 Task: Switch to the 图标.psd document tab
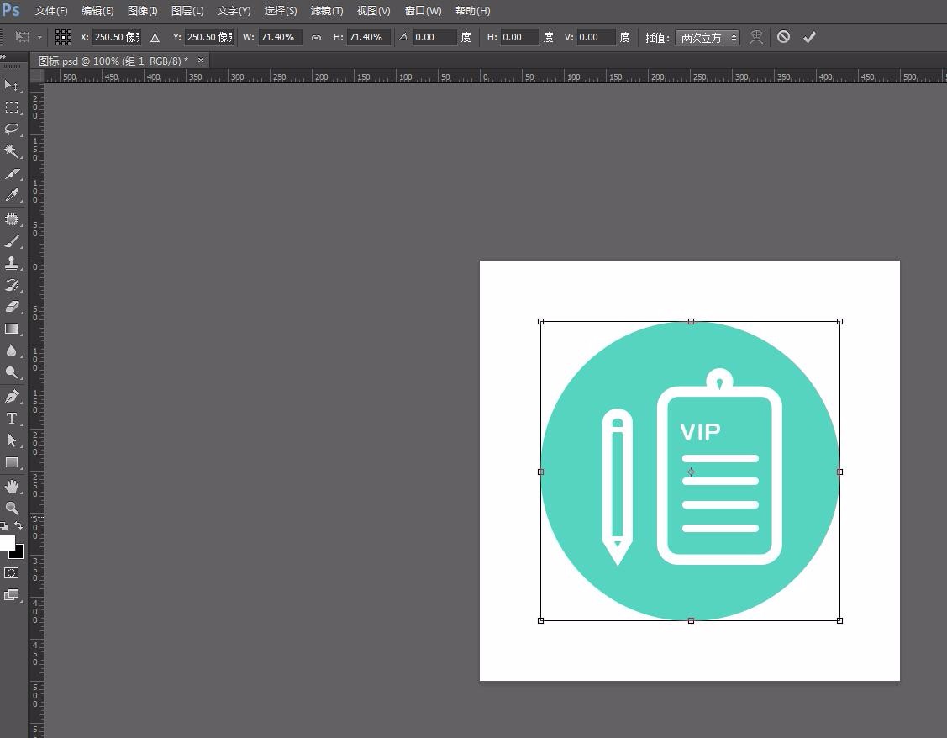(113, 61)
